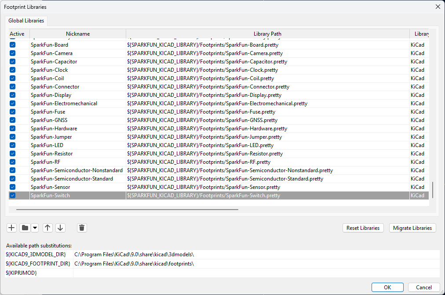Select the SparkFun-Resistor nickname cell

pos(78,154)
